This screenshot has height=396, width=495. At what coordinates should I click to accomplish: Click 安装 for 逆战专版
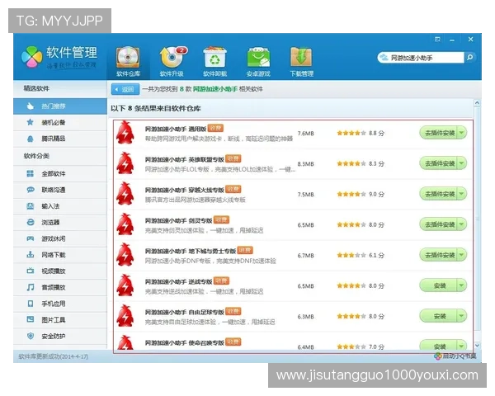(x=439, y=285)
